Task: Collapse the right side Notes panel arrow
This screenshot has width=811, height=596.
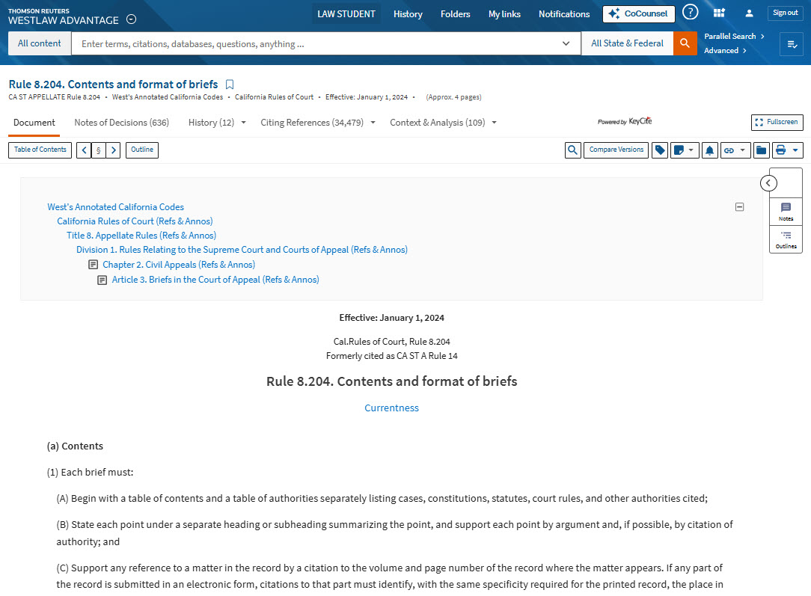Action: click(x=768, y=183)
